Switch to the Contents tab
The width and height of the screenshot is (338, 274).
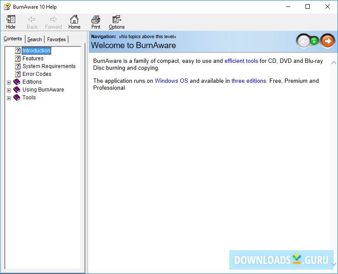coord(13,39)
